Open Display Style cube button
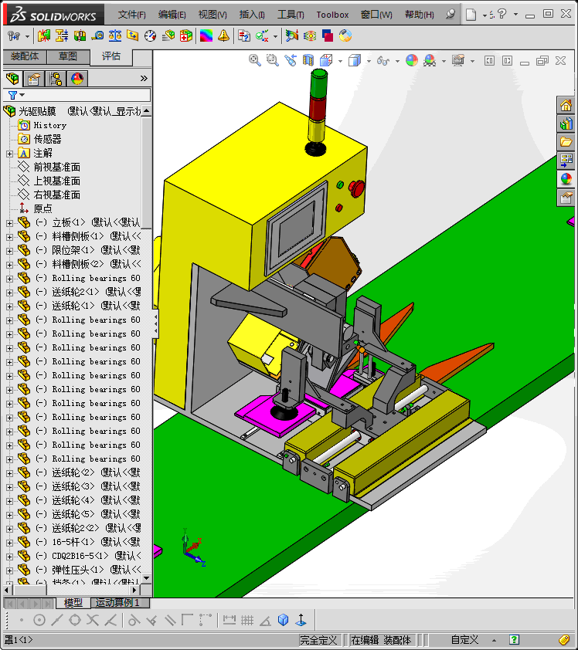Screen dimensions: 578x650 [355, 60]
